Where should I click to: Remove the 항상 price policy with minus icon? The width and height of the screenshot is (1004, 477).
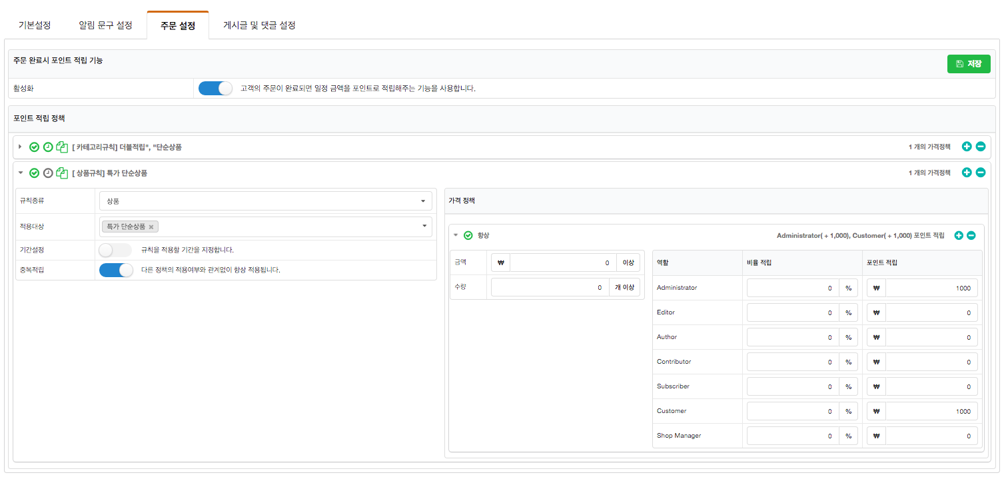point(971,235)
